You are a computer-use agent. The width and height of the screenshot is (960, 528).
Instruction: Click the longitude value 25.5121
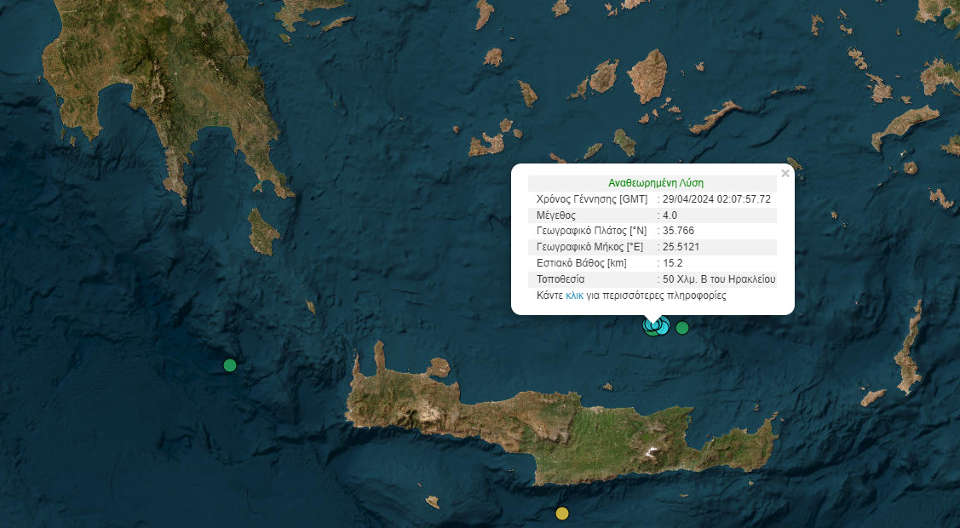(x=681, y=247)
